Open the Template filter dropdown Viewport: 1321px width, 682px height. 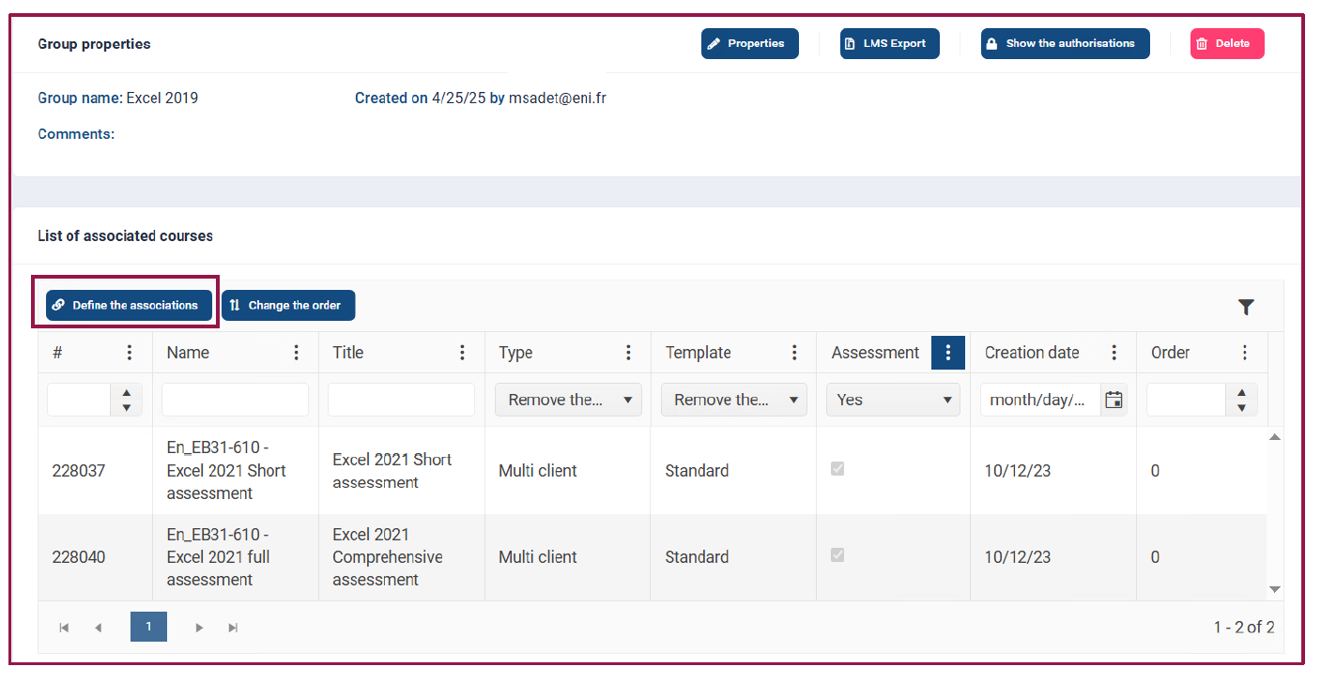click(734, 400)
